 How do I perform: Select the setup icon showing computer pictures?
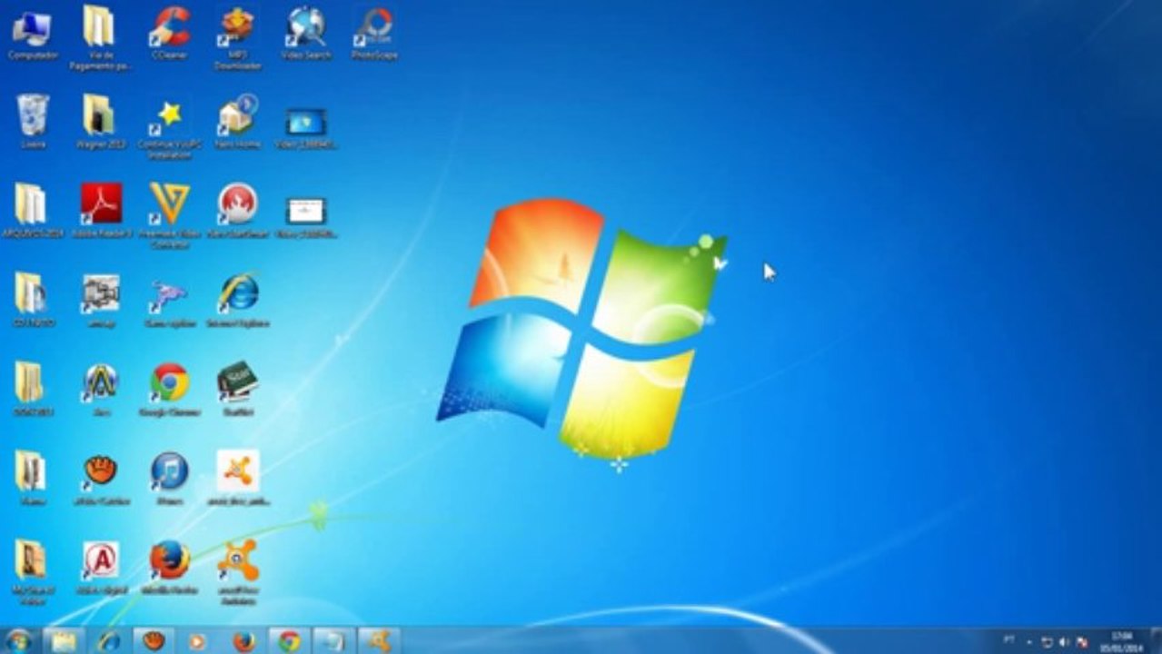click(x=100, y=300)
